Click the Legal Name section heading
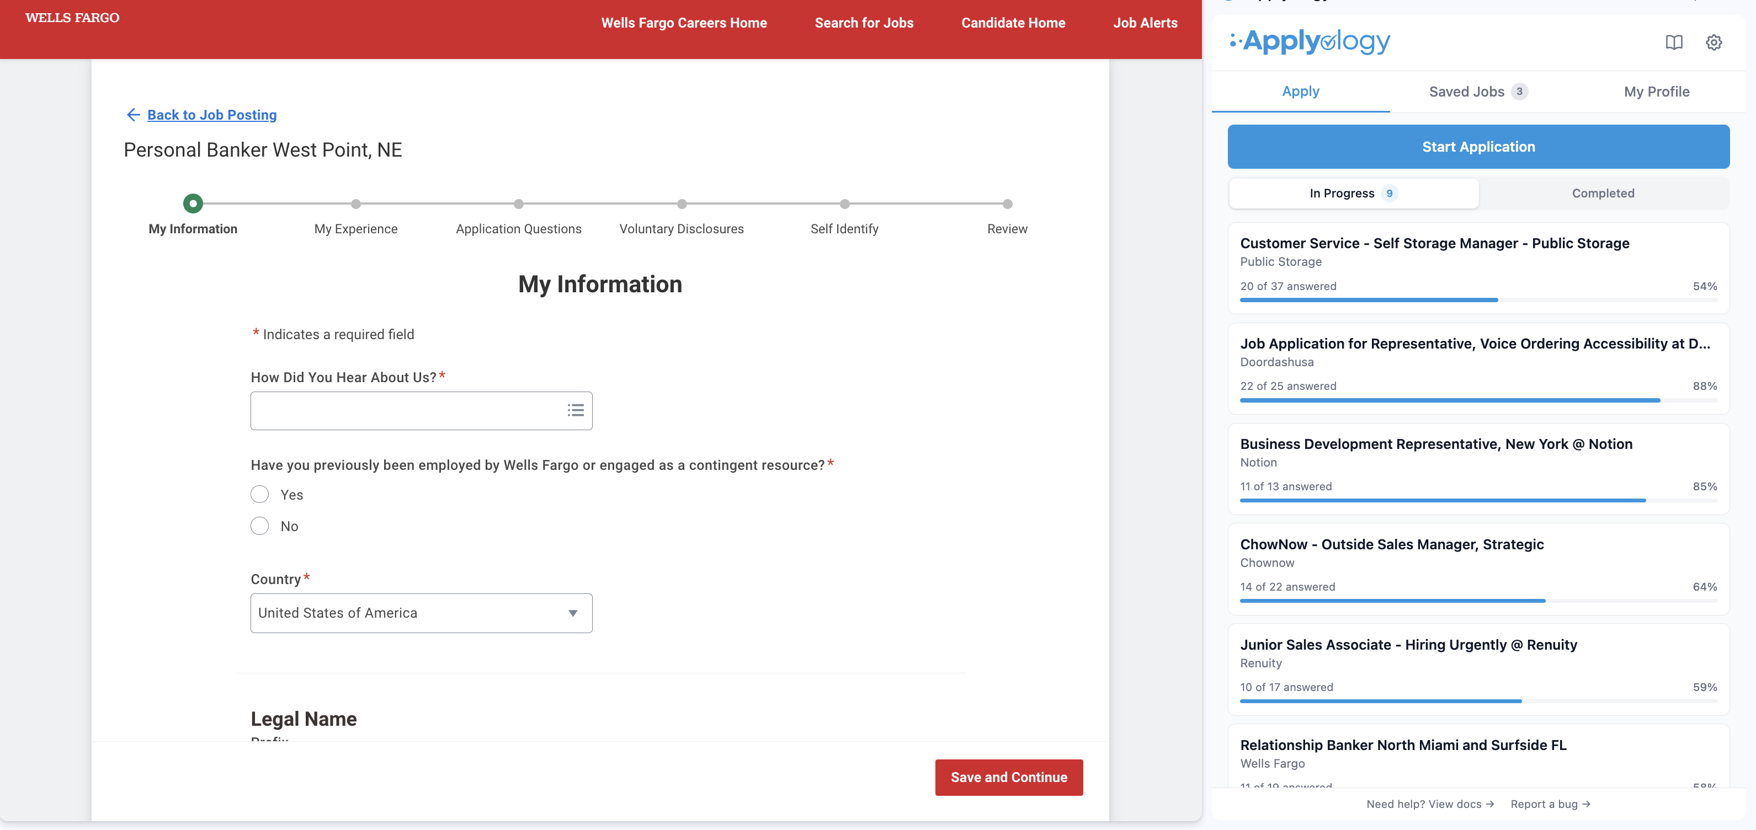 point(304,719)
